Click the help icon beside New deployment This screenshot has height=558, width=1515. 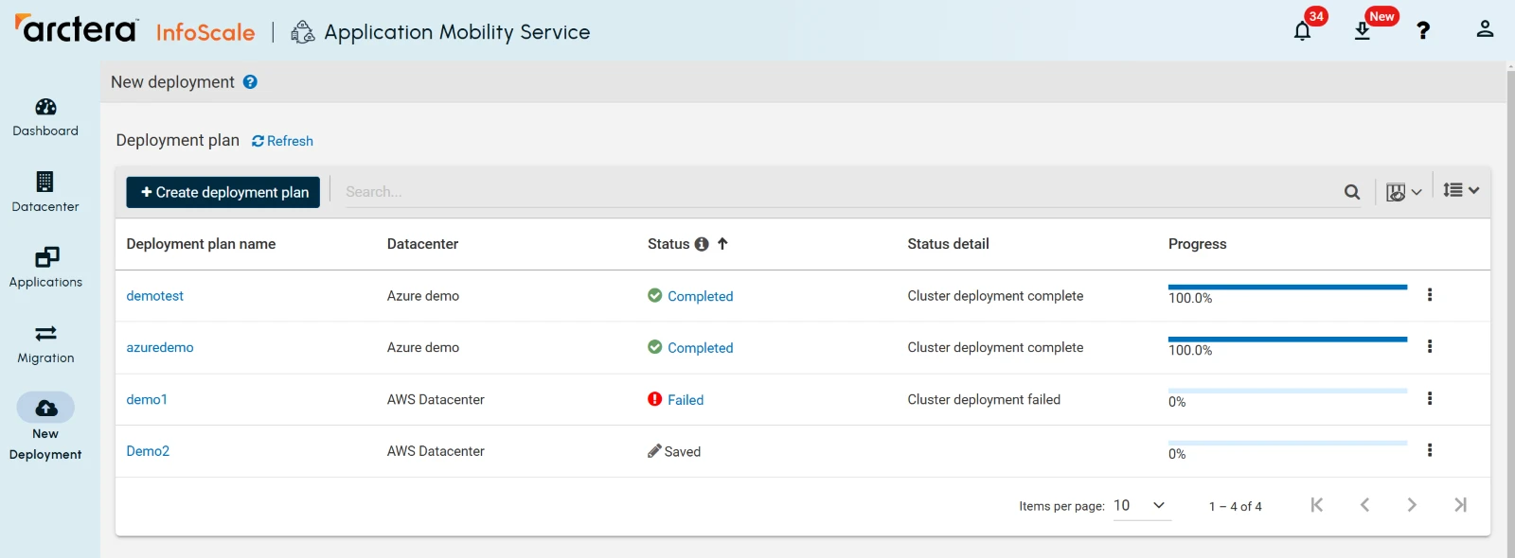(x=250, y=82)
